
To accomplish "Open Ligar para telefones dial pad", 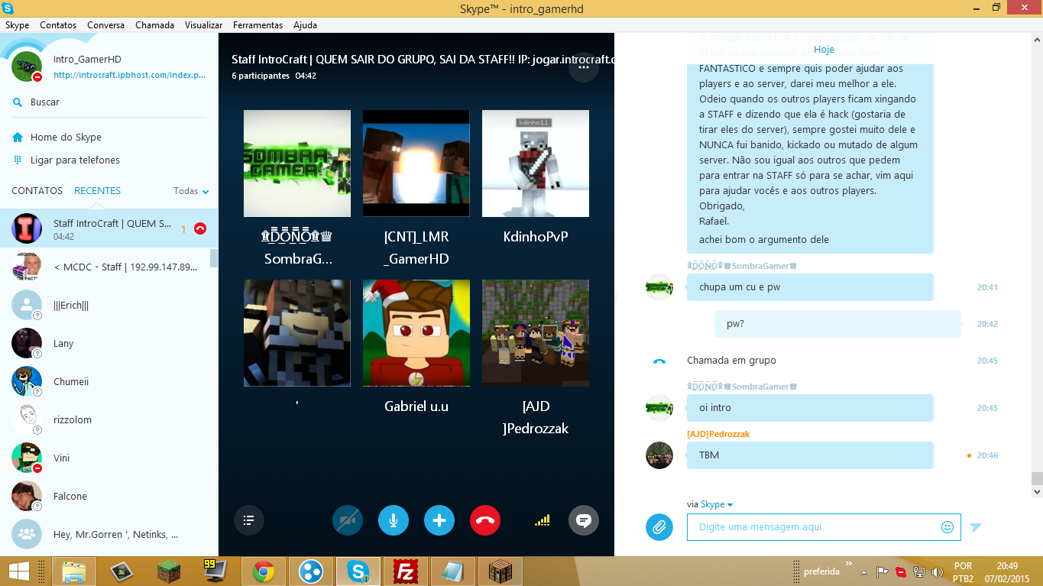I will [x=75, y=160].
